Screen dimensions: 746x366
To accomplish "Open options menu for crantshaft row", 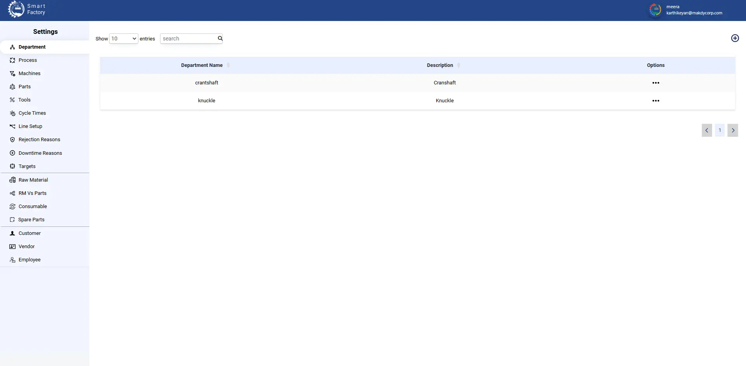I will pyautogui.click(x=656, y=83).
